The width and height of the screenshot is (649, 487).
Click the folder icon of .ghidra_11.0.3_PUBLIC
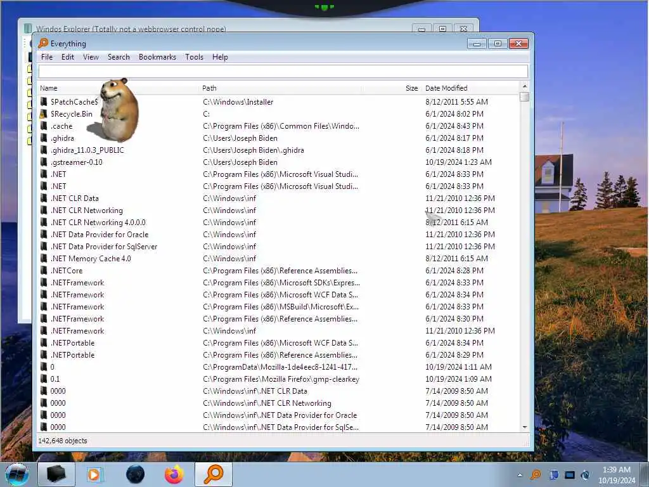click(44, 150)
